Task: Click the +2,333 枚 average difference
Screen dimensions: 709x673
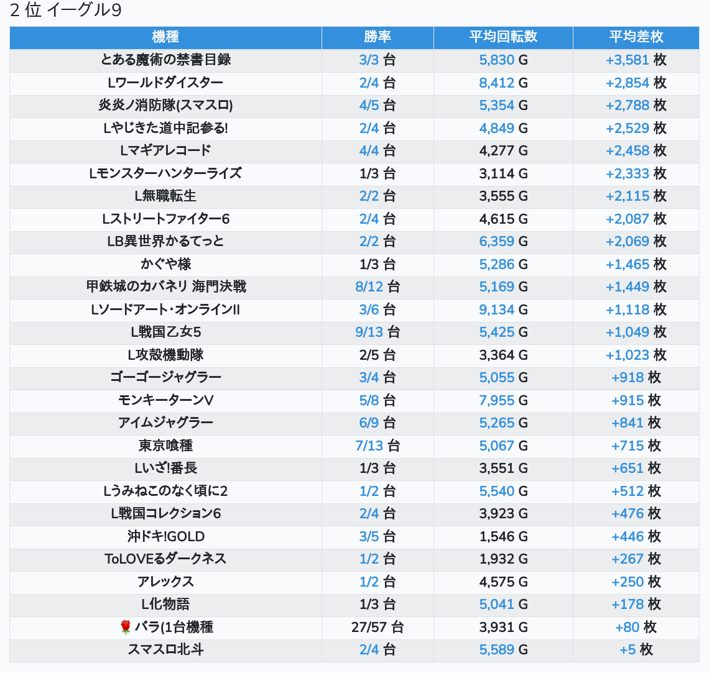Action: 636,174
